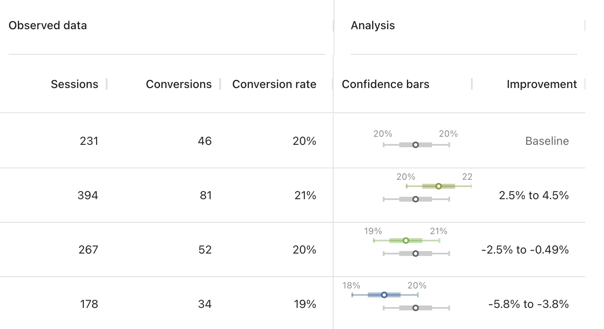
Task: Click the Baseline improvement cell
Action: click(x=547, y=141)
